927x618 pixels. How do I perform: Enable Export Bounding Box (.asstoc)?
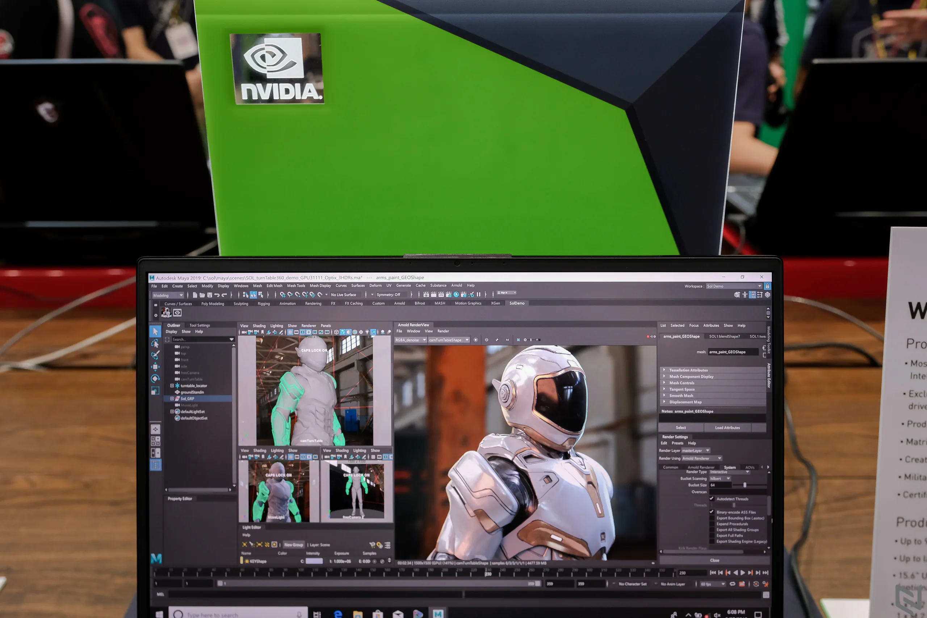pyautogui.click(x=712, y=518)
